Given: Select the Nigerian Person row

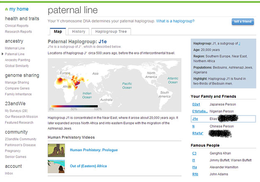Looking at the screenshot, I should (x=222, y=111).
